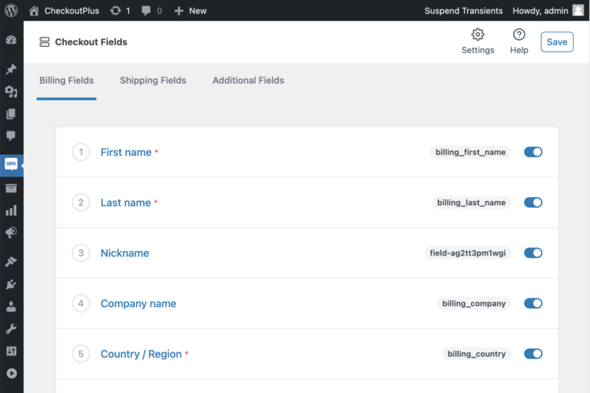This screenshot has height=393, width=590.
Task: Open Posts pushpin icon in sidebar
Action: coord(12,69)
